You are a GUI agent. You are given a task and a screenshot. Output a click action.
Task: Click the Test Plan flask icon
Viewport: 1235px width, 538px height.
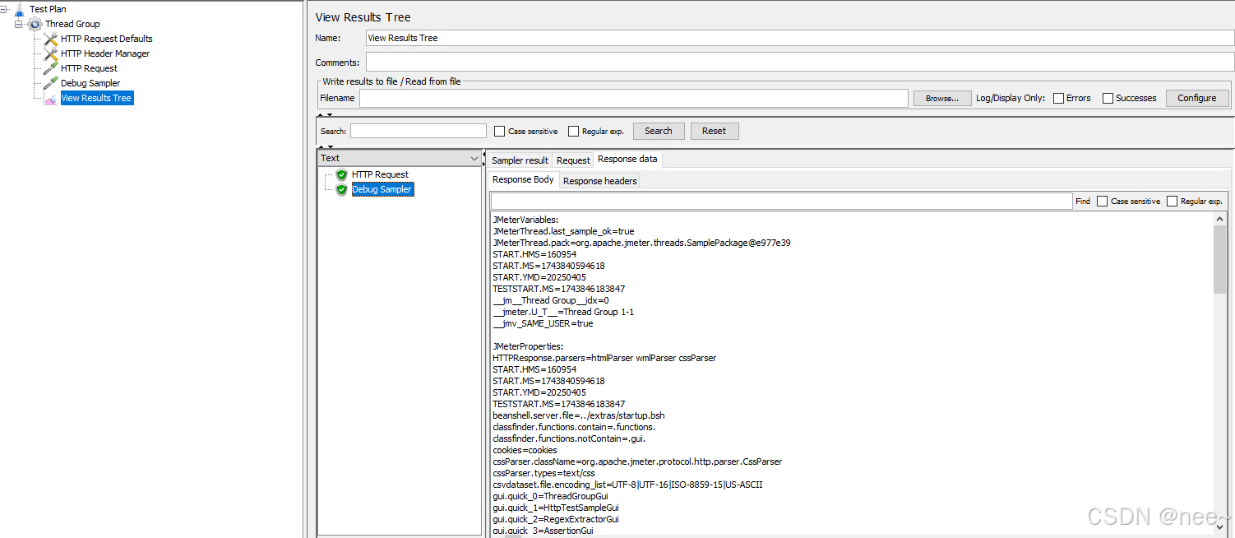coord(19,9)
